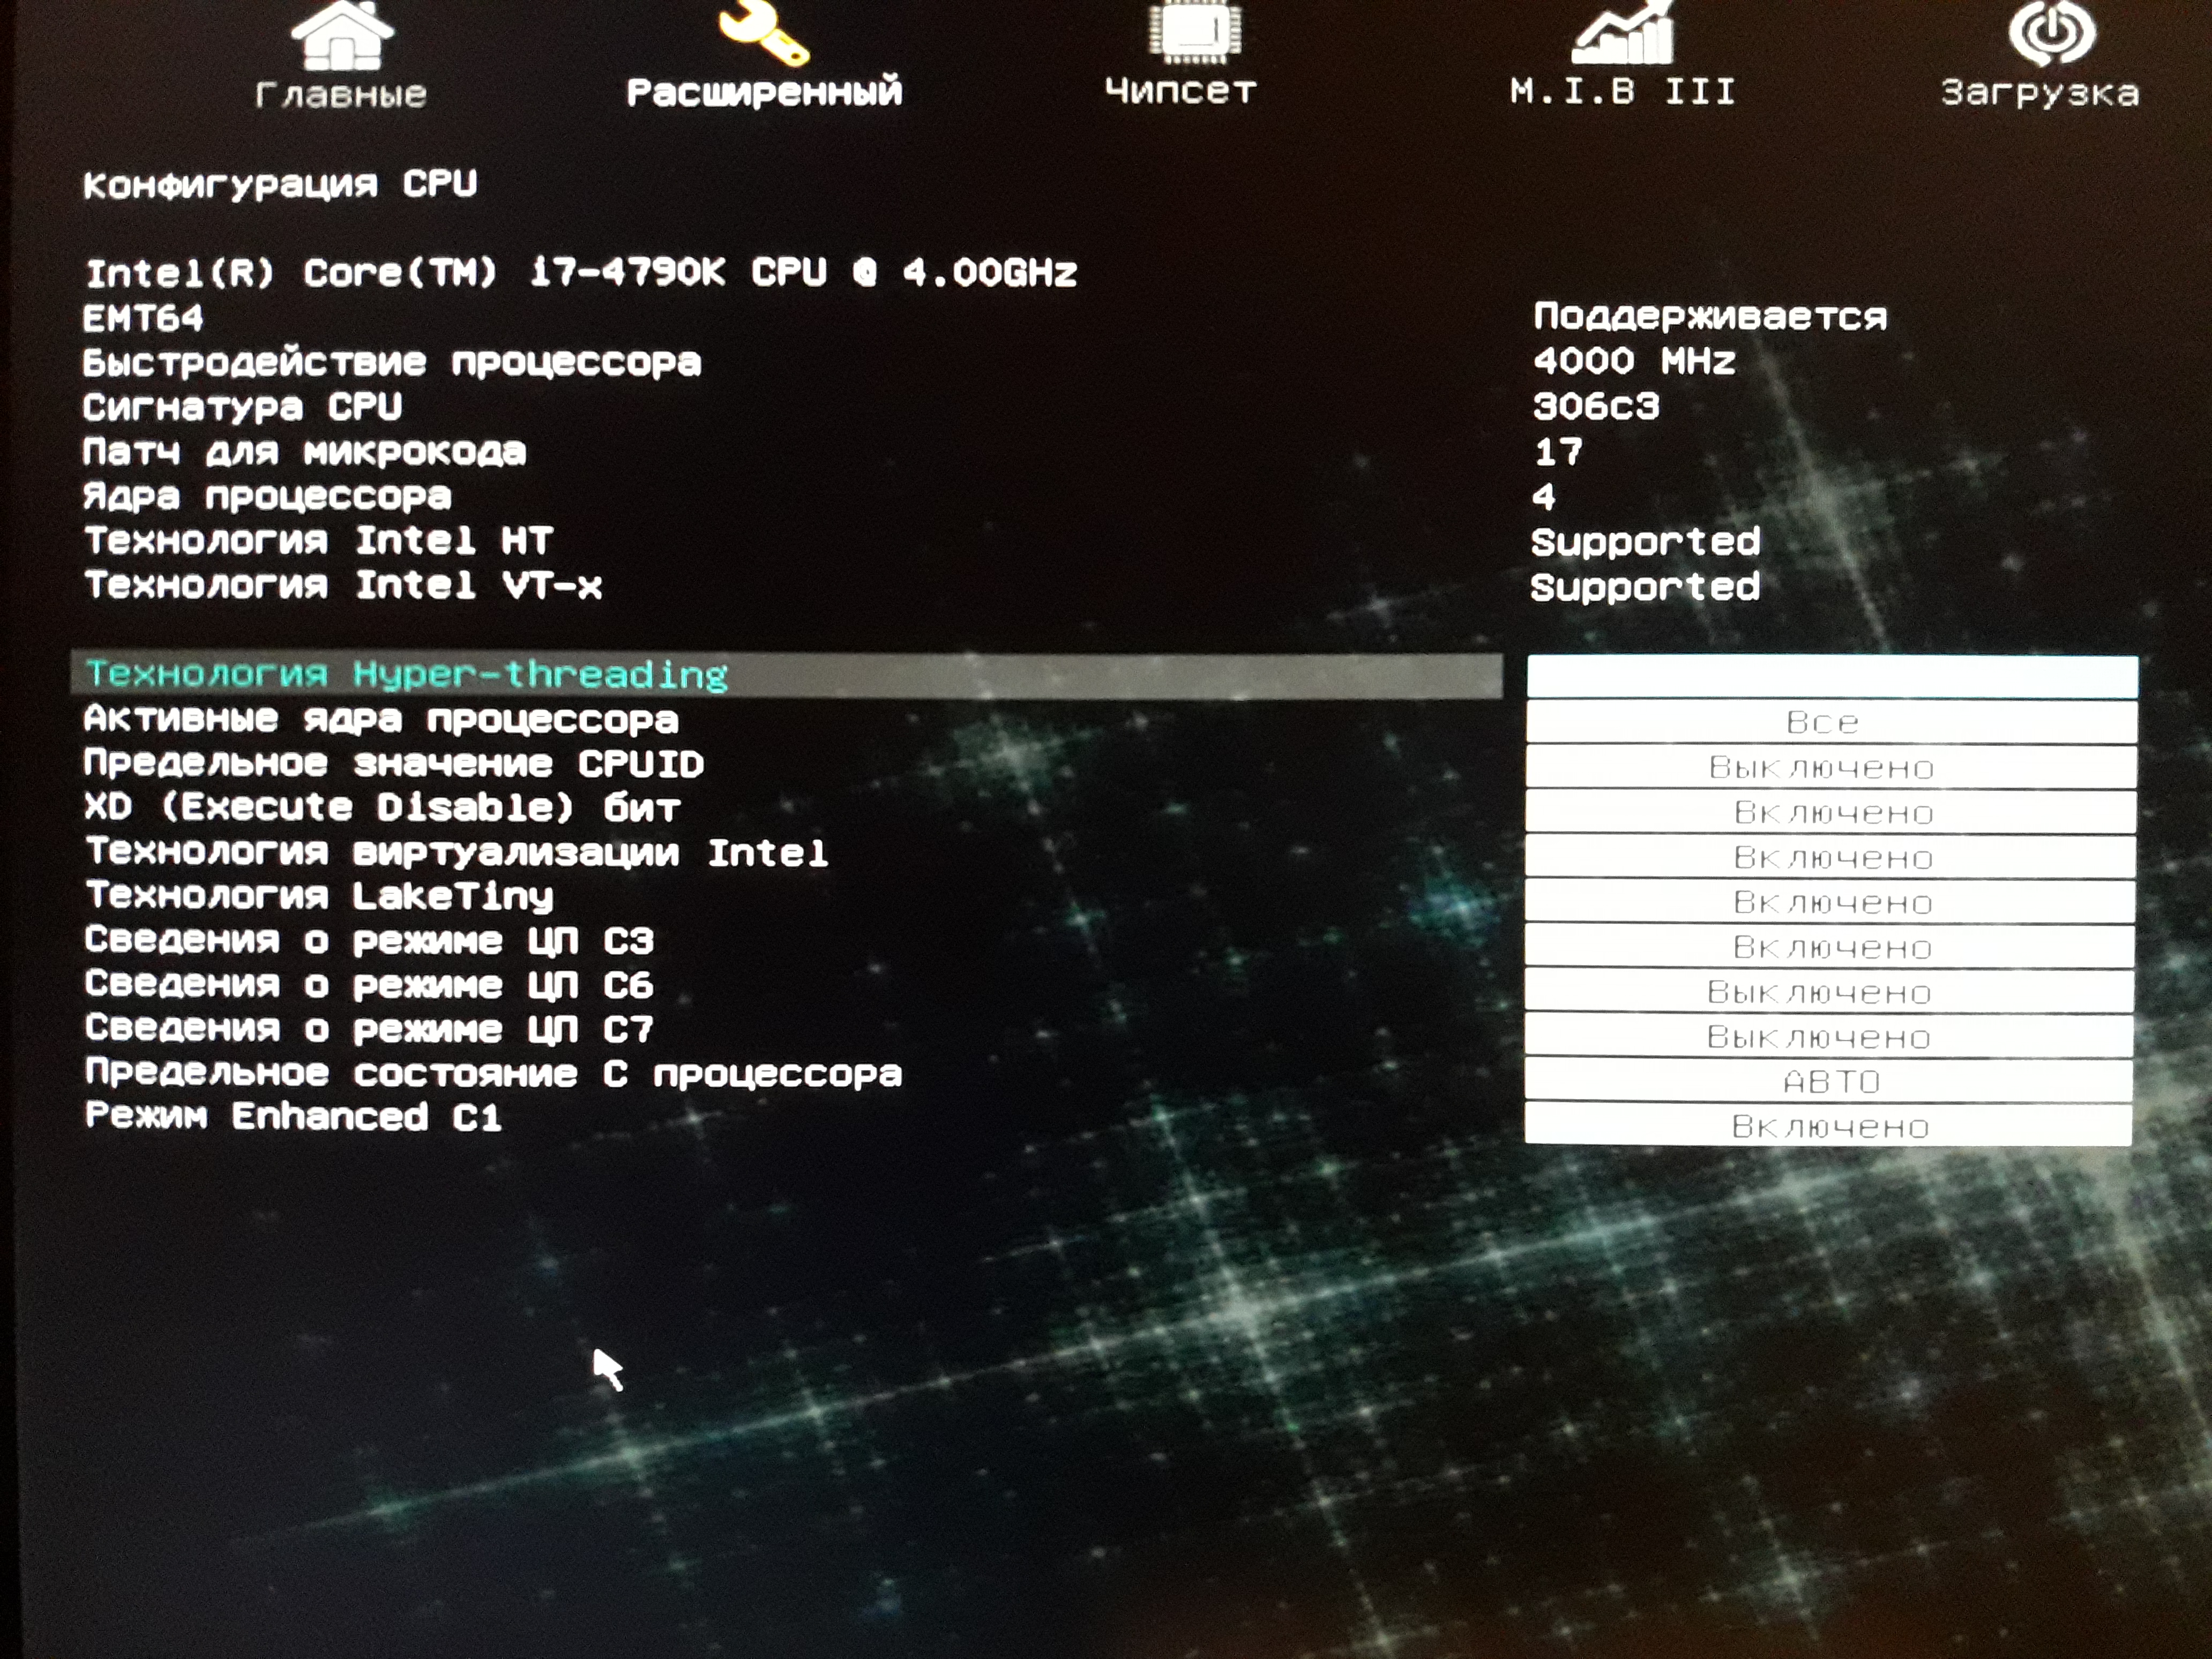2212x1659 pixels.
Task: Open the 'Все' active cores dropdown
Action: point(1832,722)
